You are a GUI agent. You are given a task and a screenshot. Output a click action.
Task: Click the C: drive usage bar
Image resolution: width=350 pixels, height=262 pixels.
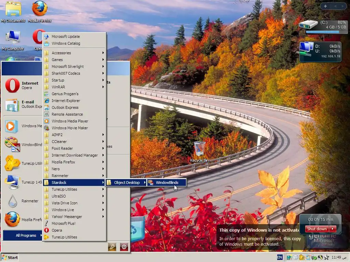pos(326,32)
